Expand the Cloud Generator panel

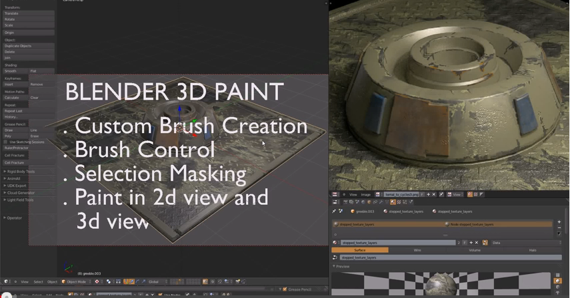[19, 192]
